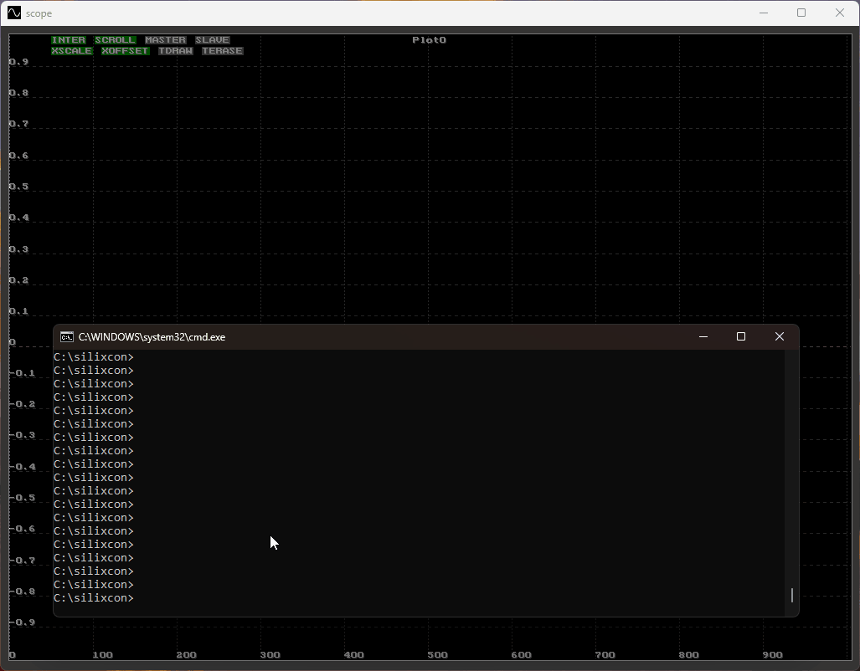Click the Plot0 title label

(429, 40)
